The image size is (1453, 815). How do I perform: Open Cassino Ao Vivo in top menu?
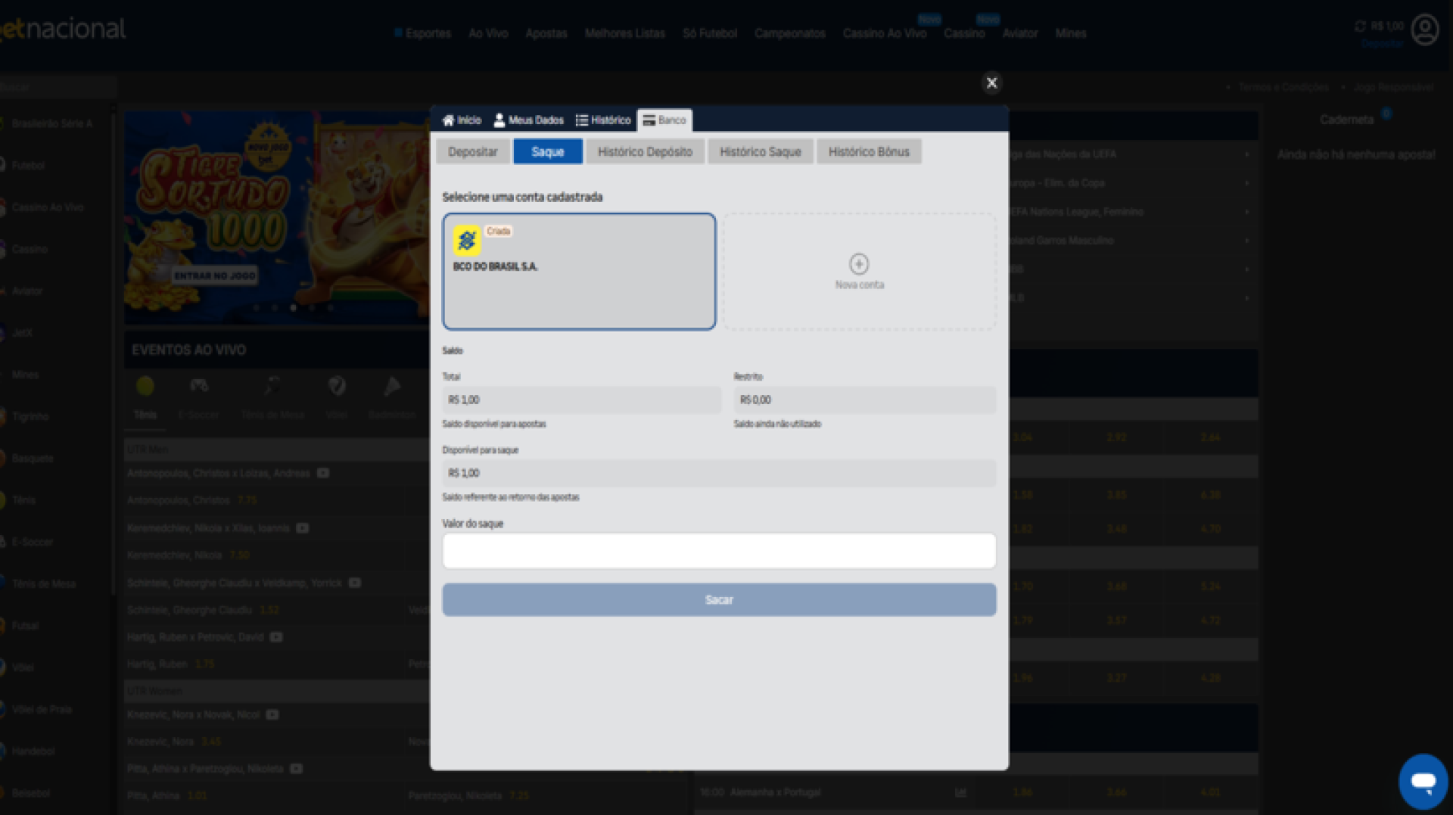click(x=884, y=33)
